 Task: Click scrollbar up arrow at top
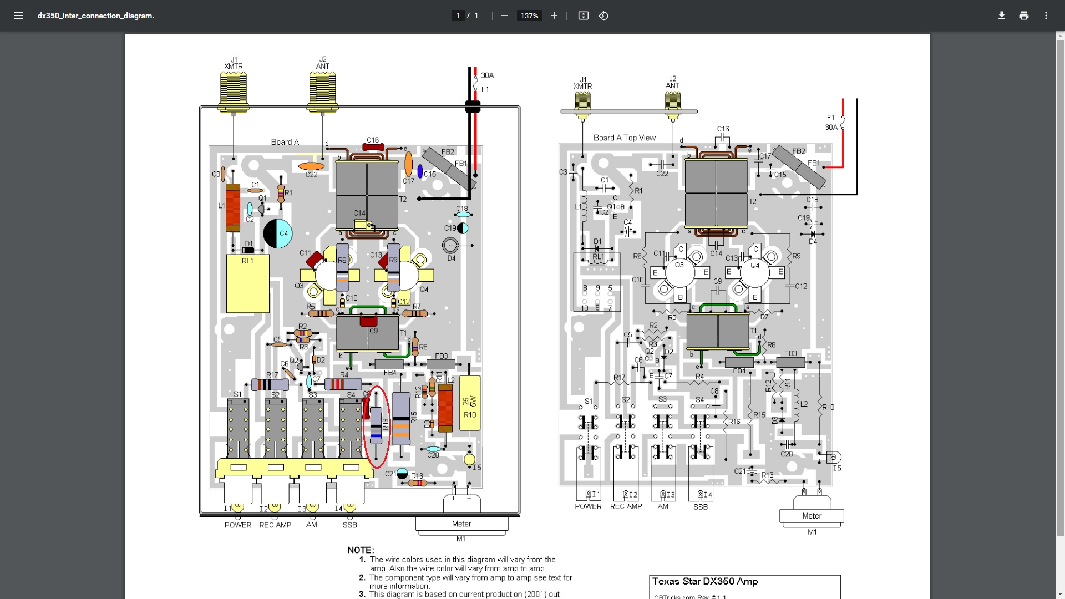[1060, 35]
